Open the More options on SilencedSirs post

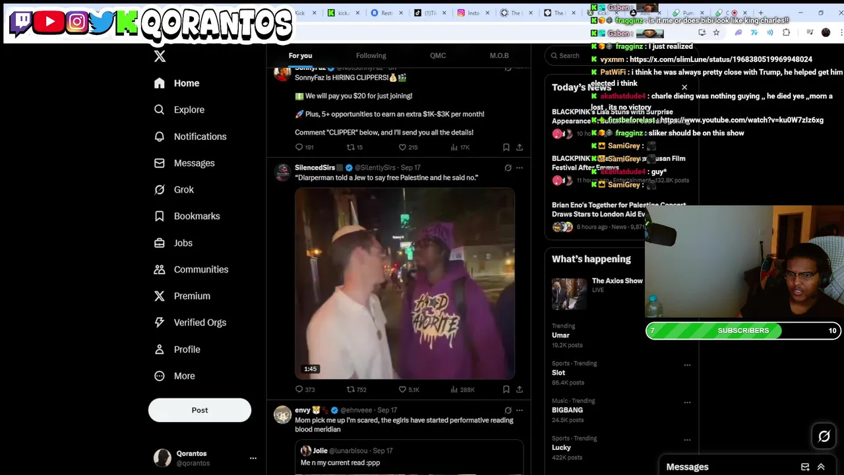pyautogui.click(x=520, y=168)
